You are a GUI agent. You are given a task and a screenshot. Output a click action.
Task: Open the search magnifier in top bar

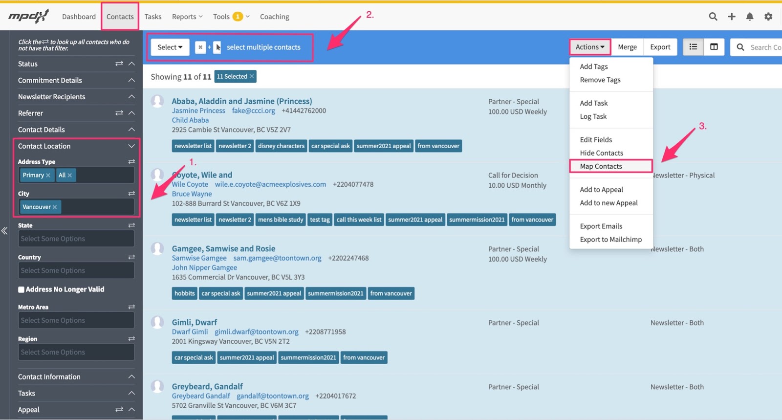[x=713, y=17]
